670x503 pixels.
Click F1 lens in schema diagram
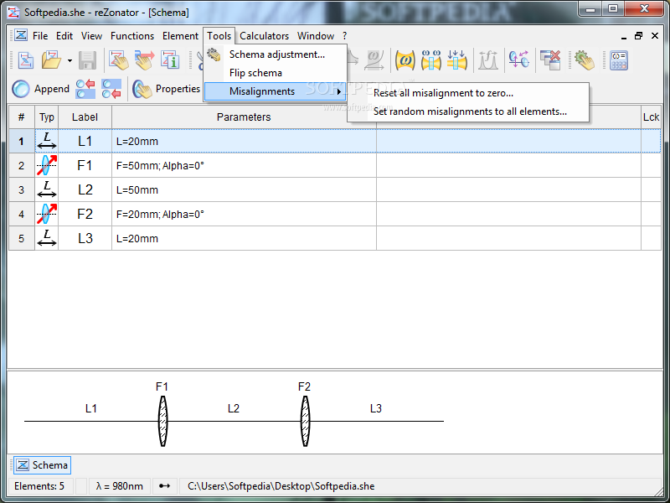click(162, 422)
